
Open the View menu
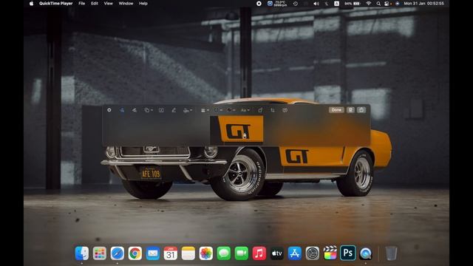coord(109,4)
